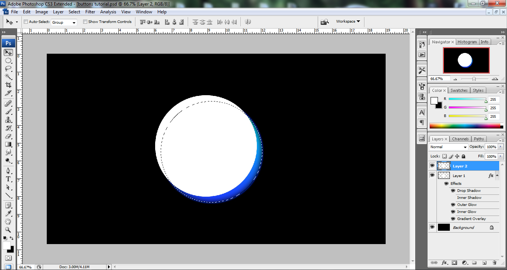Open the Filter menu

pyautogui.click(x=90, y=11)
